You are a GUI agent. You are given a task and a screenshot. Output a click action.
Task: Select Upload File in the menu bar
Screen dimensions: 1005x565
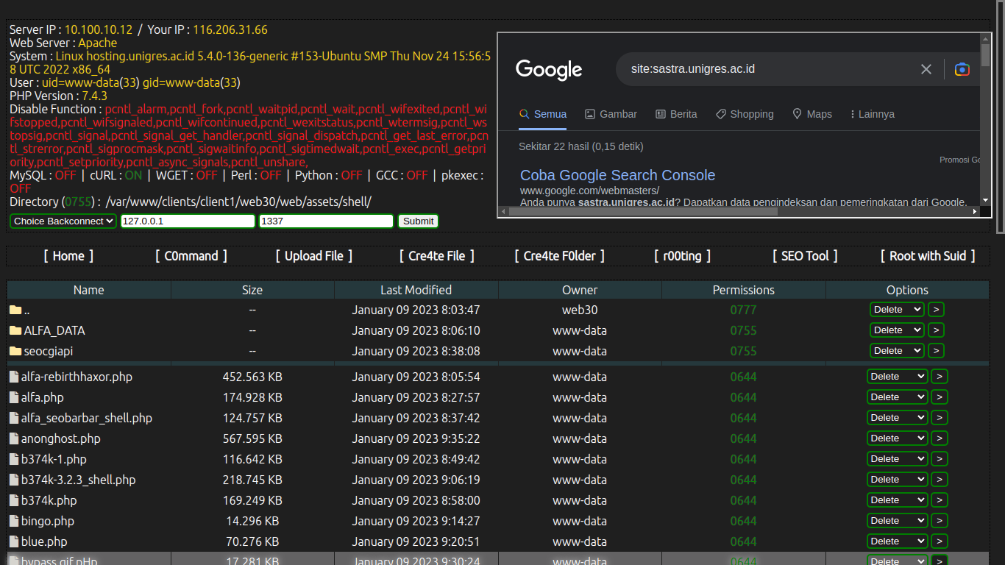click(314, 256)
